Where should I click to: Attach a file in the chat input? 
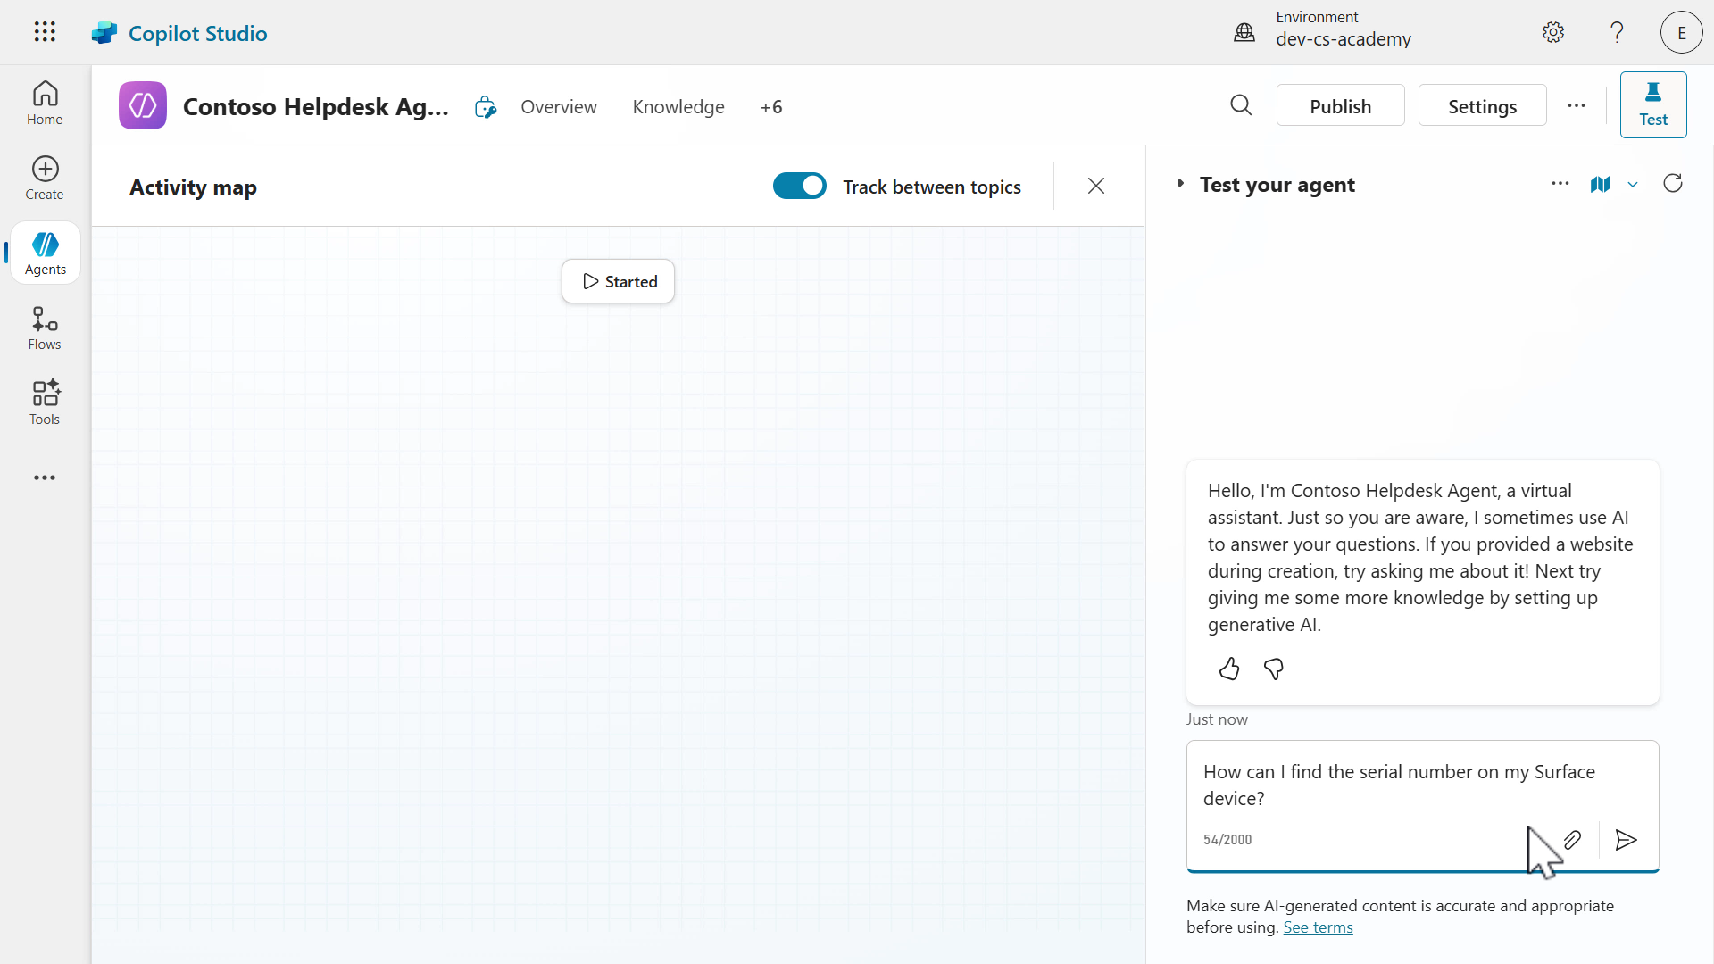pyautogui.click(x=1573, y=840)
